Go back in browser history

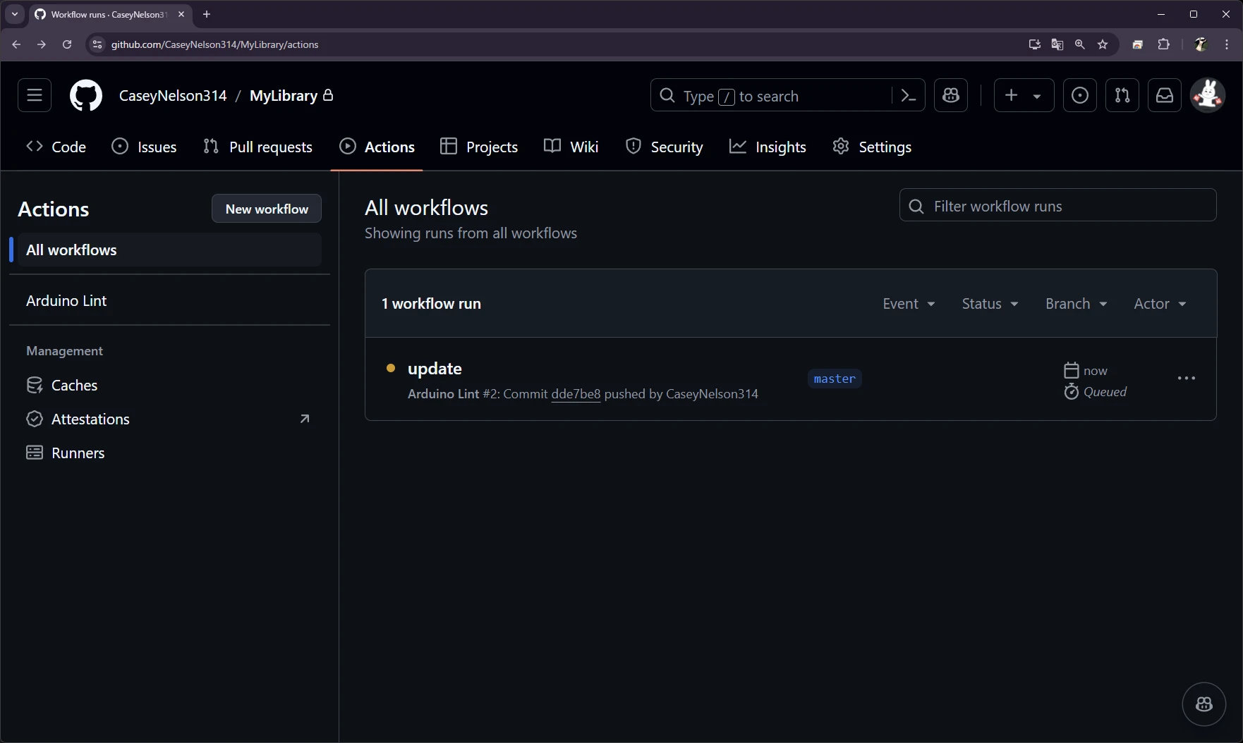(x=16, y=44)
